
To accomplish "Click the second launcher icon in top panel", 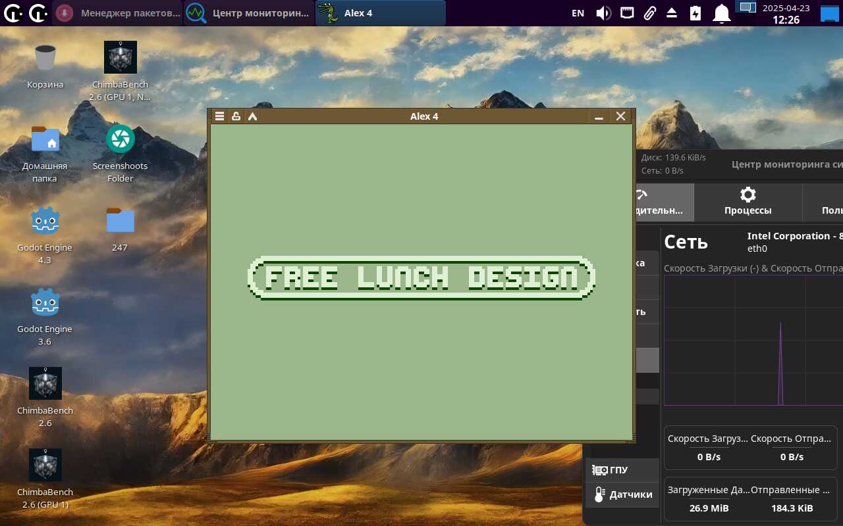I will coord(38,12).
